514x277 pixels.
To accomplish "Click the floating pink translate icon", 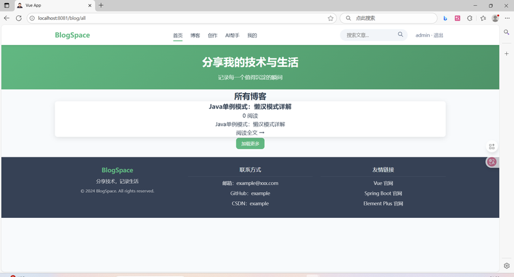I will (x=492, y=161).
